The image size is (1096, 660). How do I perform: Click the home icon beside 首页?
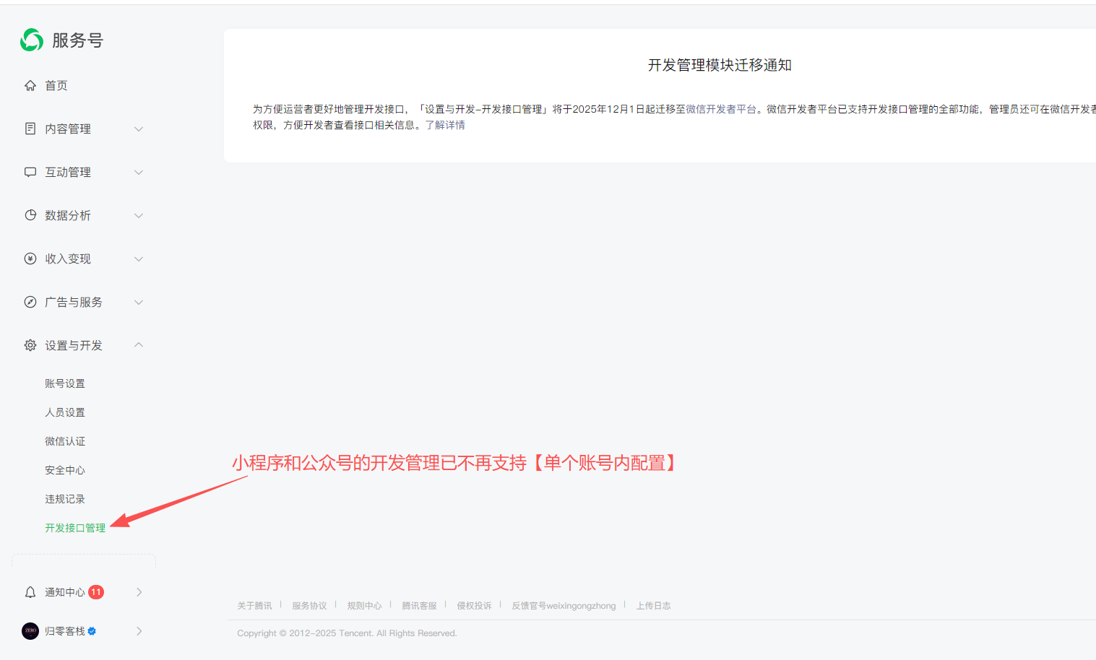point(30,85)
